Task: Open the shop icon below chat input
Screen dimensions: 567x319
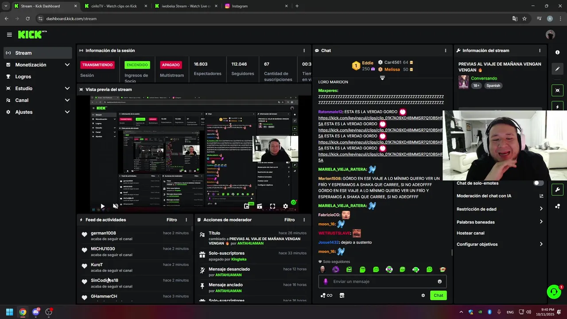Action: point(342,296)
